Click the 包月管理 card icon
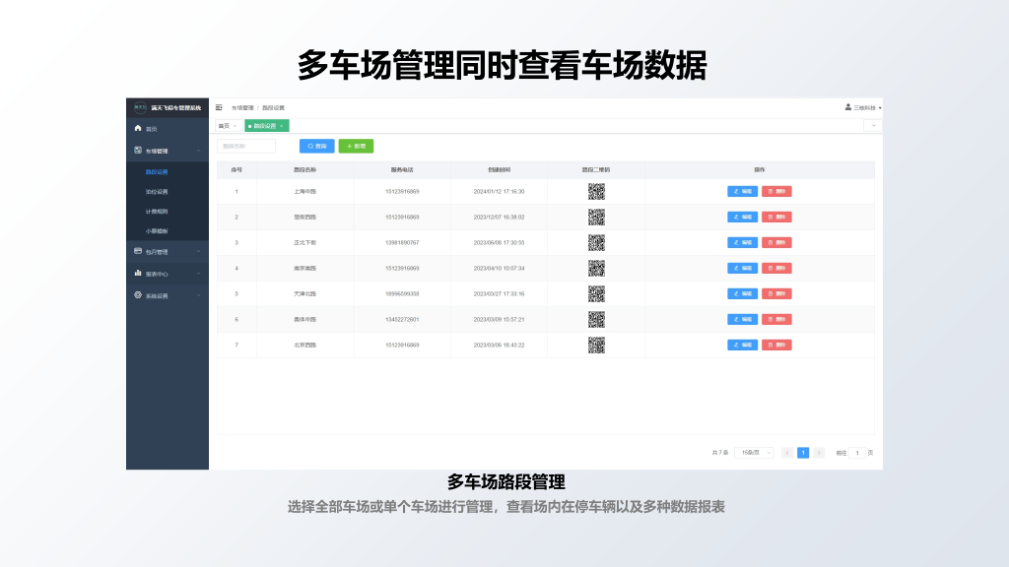The image size is (1009, 567). click(138, 252)
